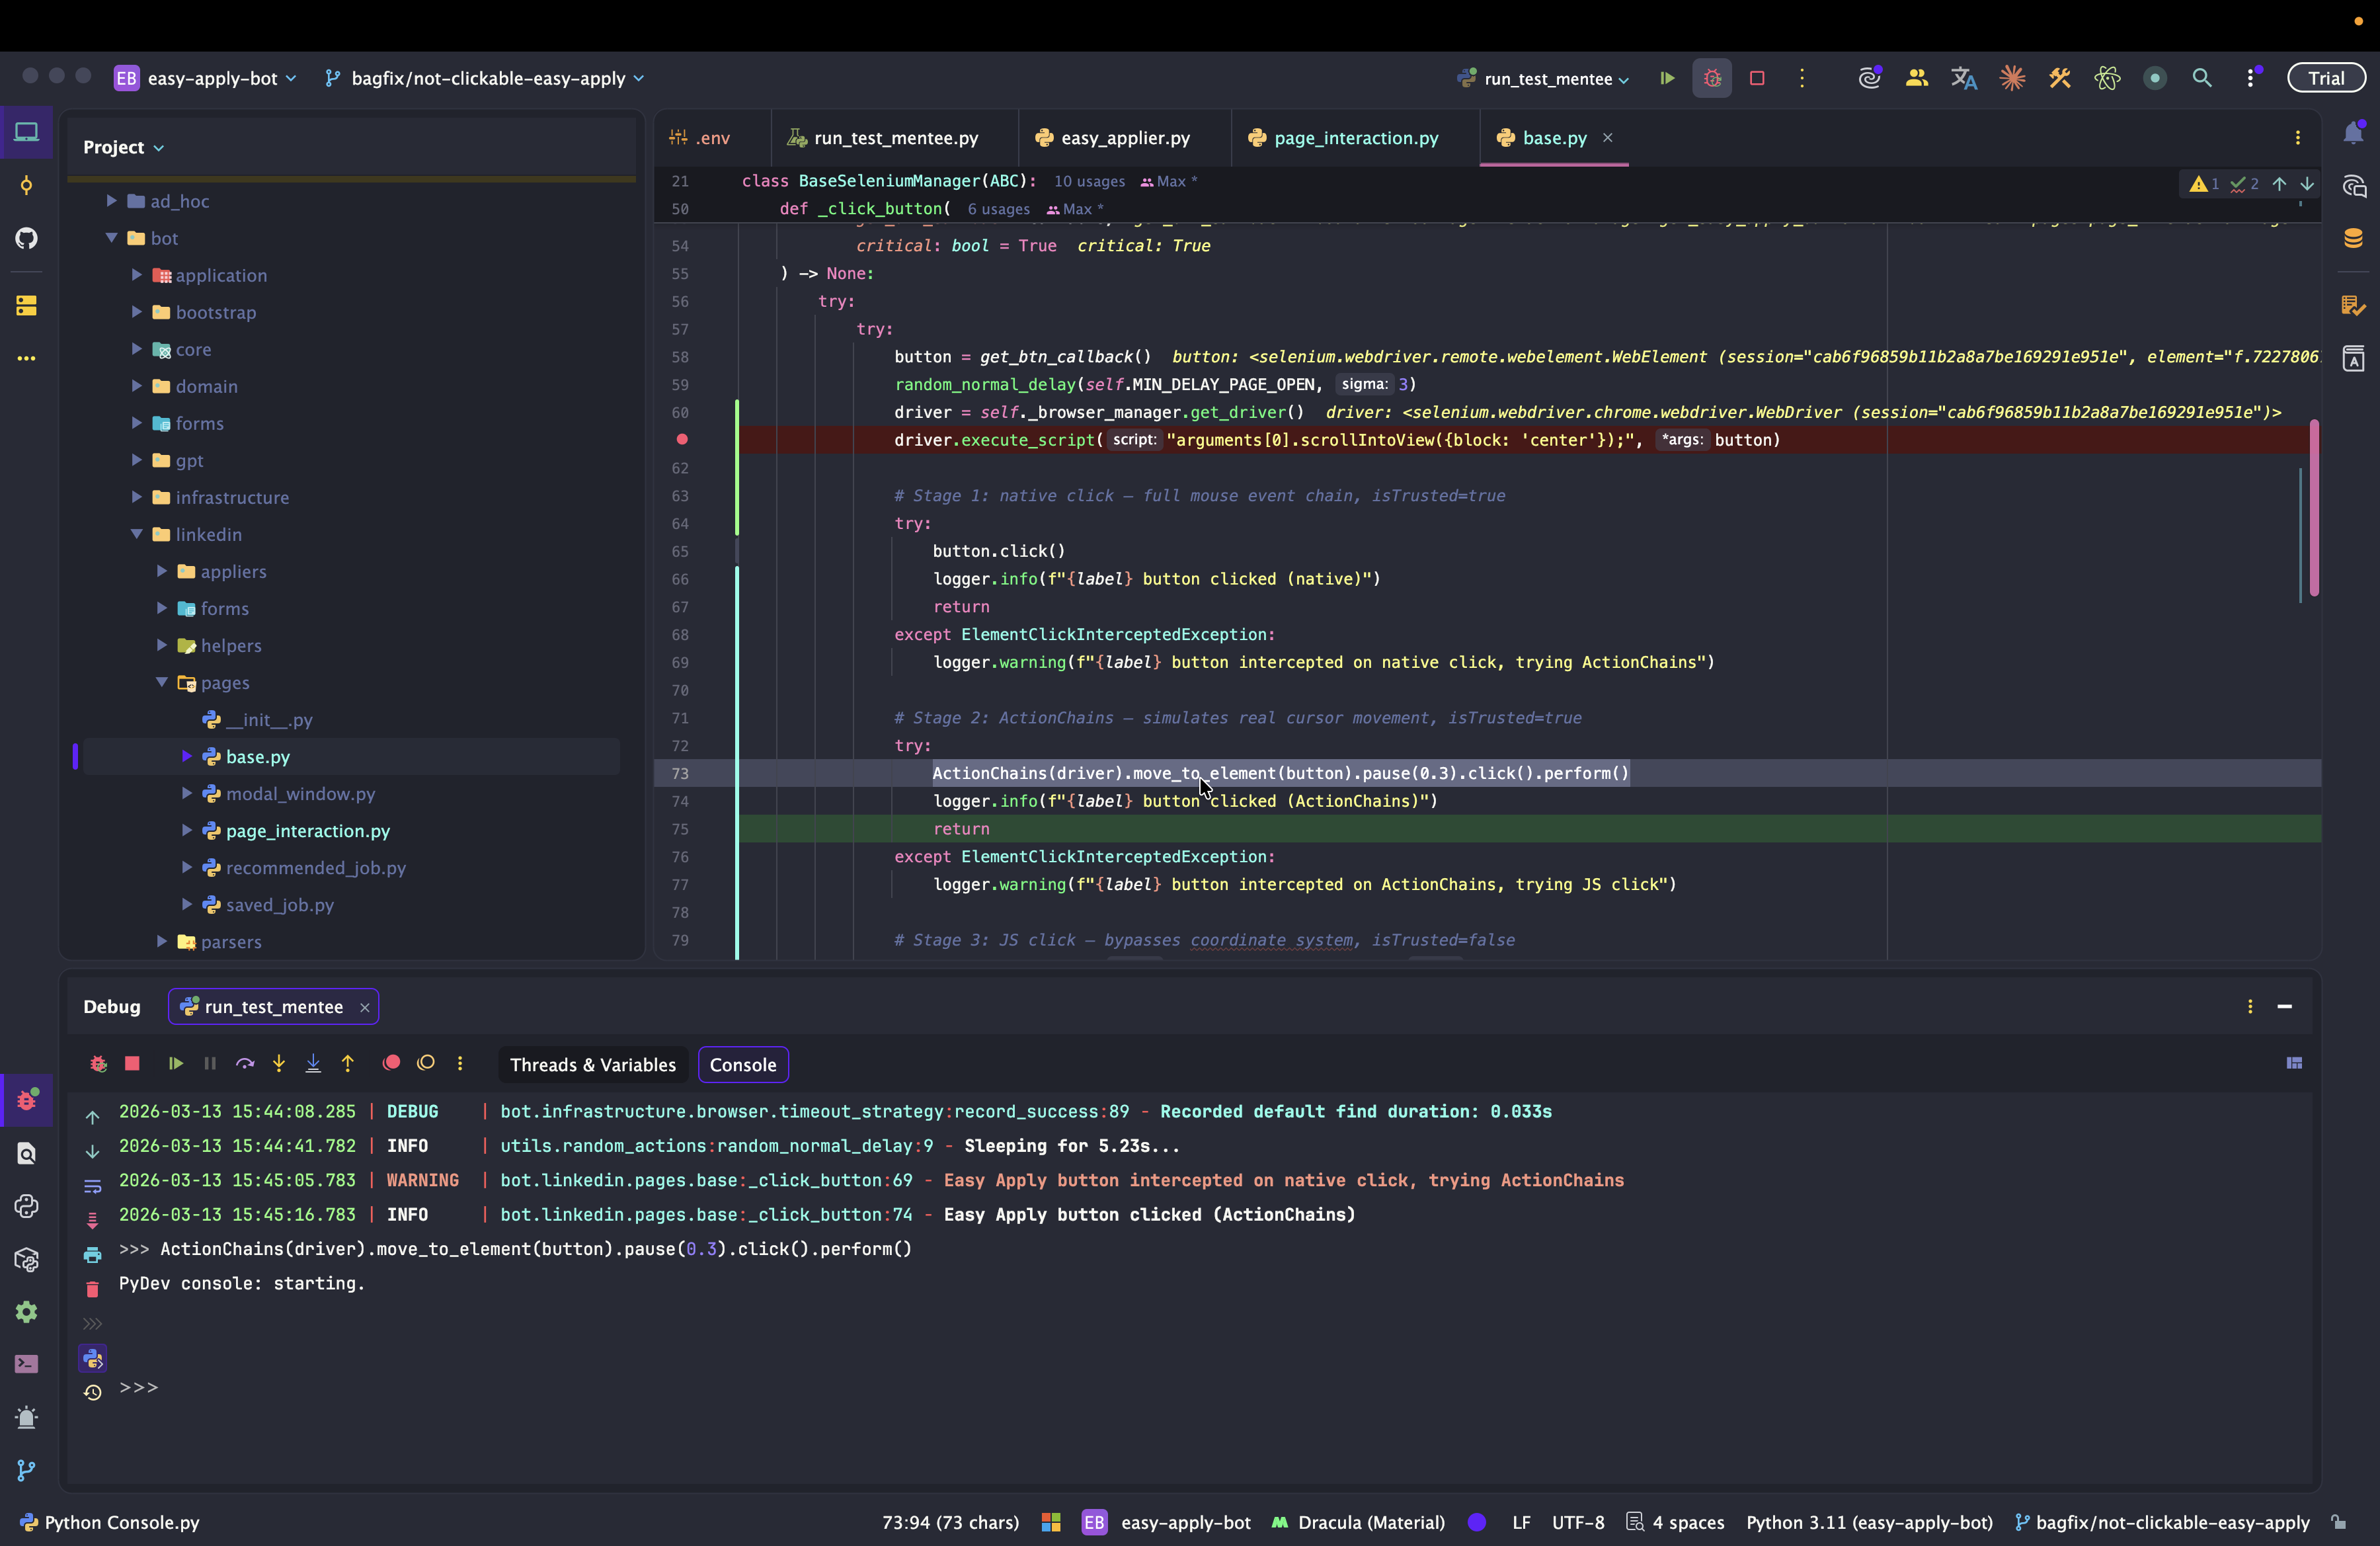2380x1546 pixels.
Task: Remove the breakpoint on the execute_script line
Action: [x=682, y=440]
